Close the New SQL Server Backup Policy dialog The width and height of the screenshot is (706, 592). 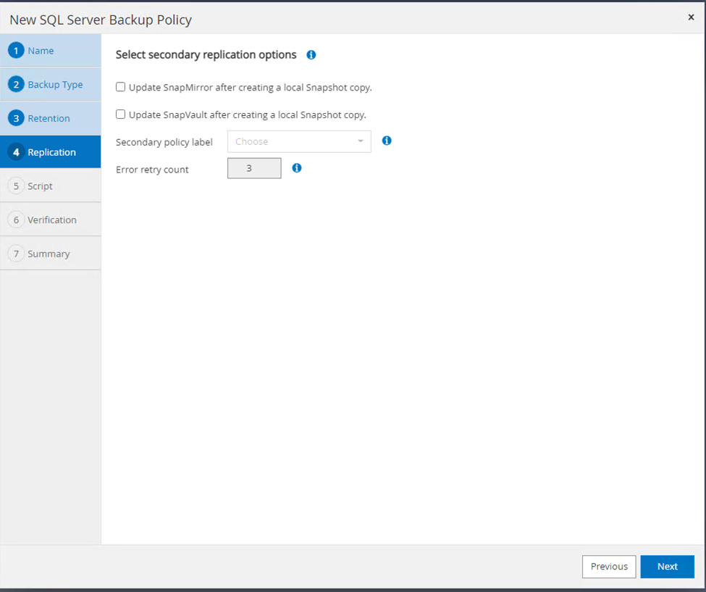[x=690, y=17]
